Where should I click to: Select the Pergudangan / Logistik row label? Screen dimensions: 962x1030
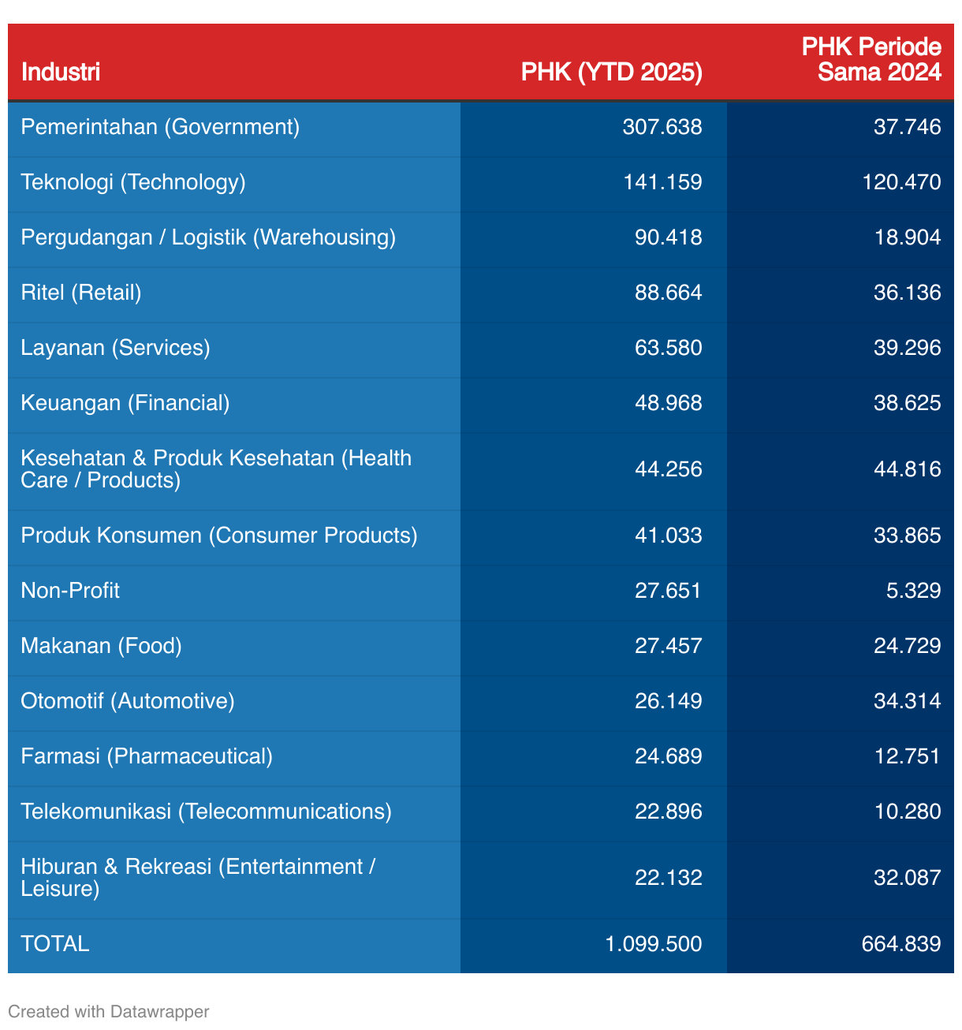point(208,237)
